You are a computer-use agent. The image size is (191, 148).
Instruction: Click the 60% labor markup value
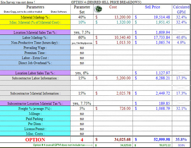coord(82,37)
